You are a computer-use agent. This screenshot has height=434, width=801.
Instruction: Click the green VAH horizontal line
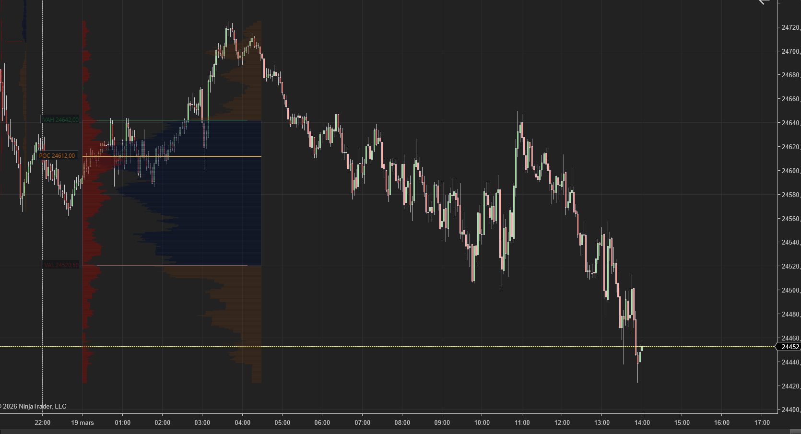coord(172,120)
